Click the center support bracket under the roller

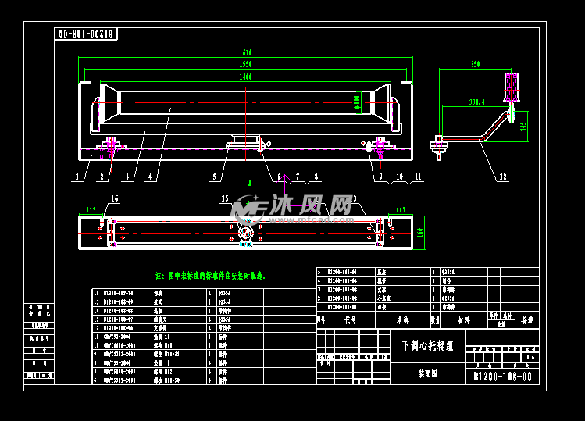click(x=245, y=144)
